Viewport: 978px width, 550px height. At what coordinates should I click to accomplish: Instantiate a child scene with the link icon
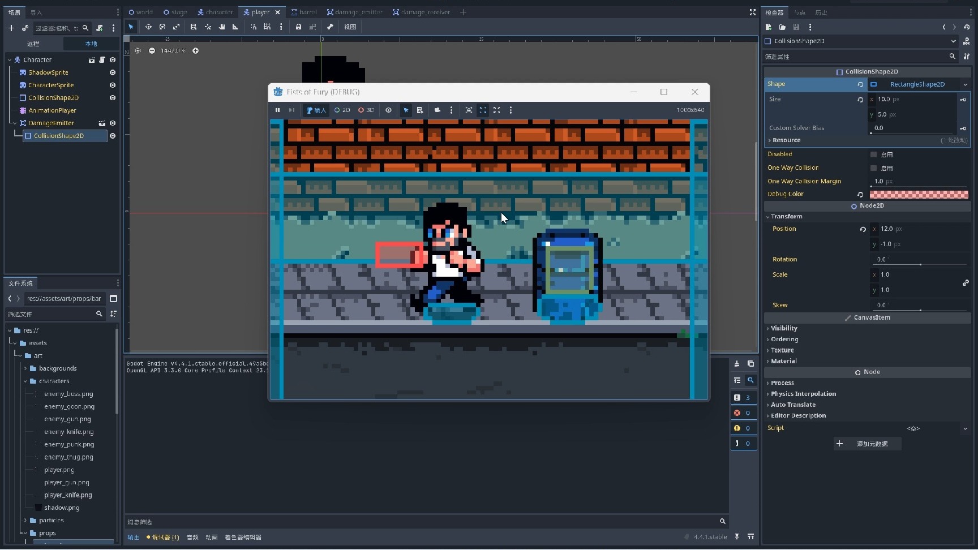point(25,28)
